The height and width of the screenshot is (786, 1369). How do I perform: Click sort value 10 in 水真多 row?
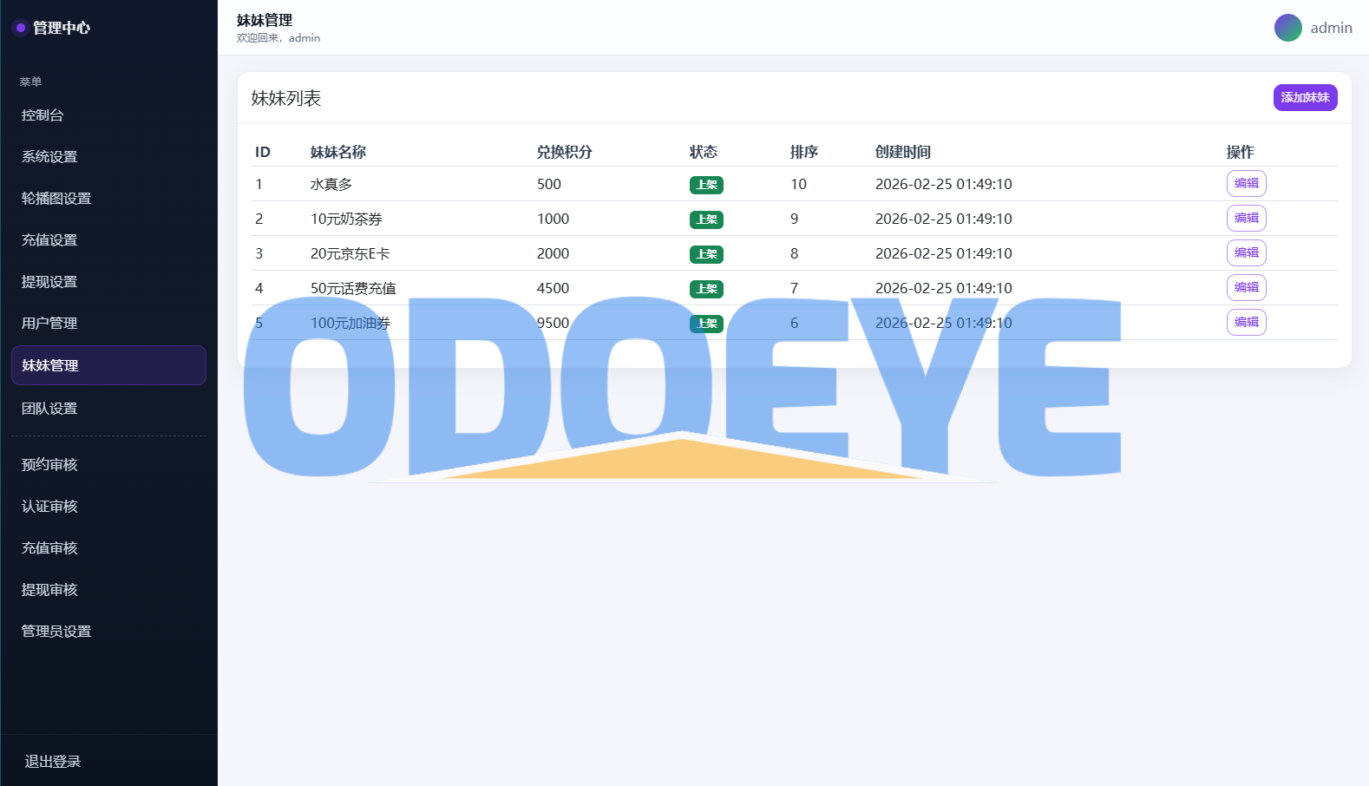(798, 184)
